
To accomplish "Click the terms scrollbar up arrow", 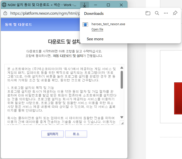I will coord(122,68).
